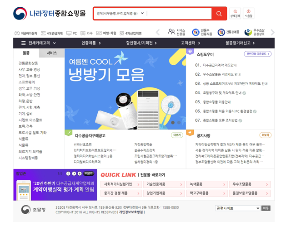Screen dimensions: 291x226
Task: Open 개인정보보호방침 footer link
Action: pyautogui.click(x=131, y=212)
